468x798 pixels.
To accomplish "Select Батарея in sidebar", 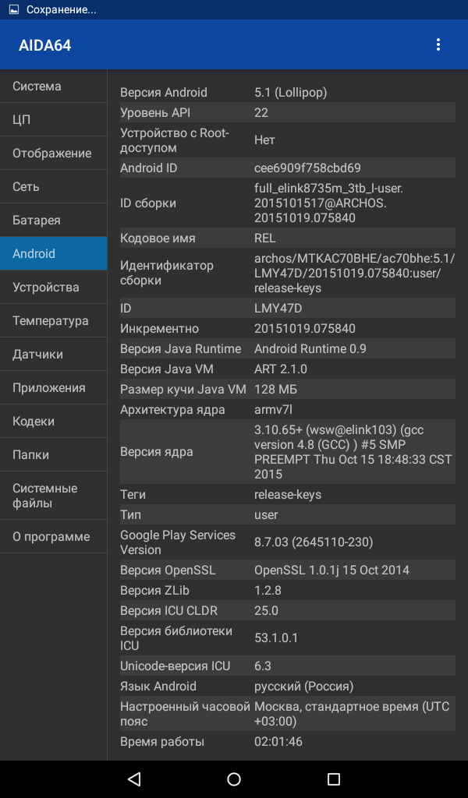I will click(x=54, y=221).
